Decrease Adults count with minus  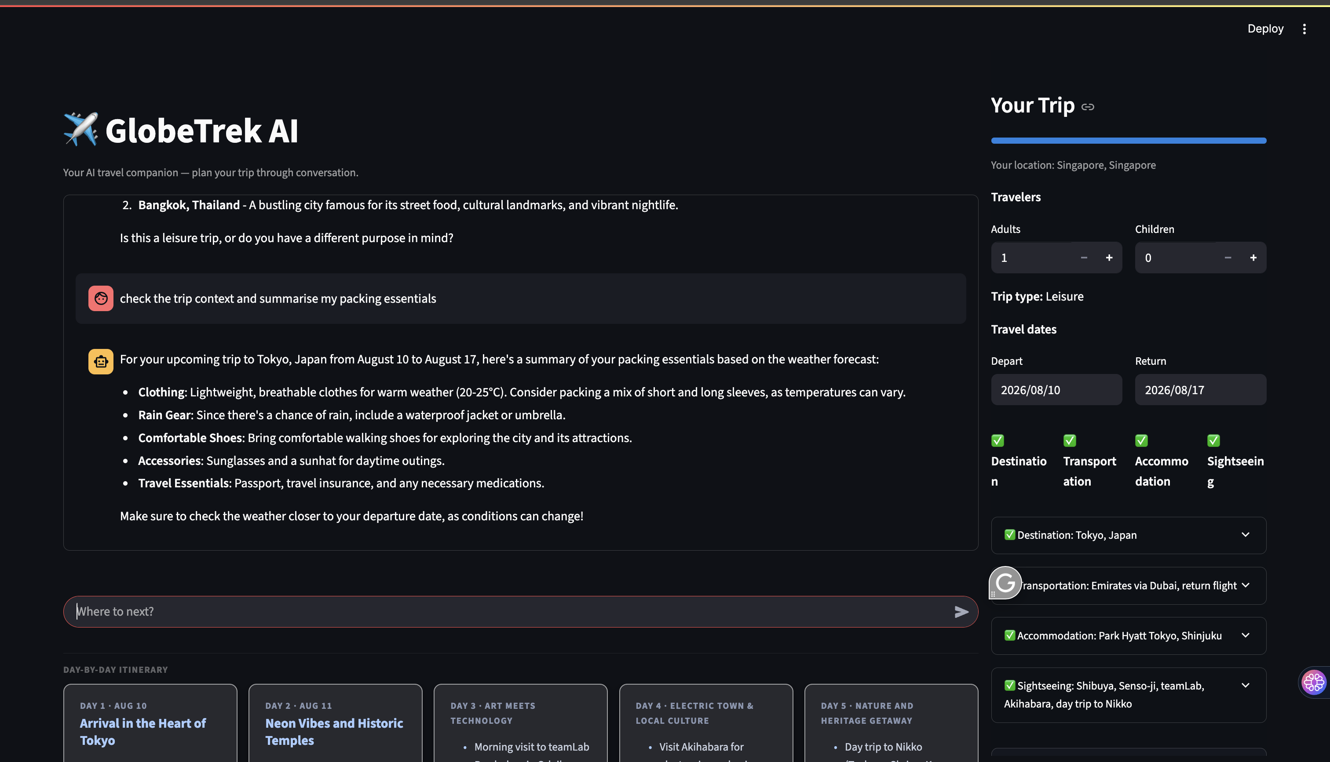[1084, 258]
